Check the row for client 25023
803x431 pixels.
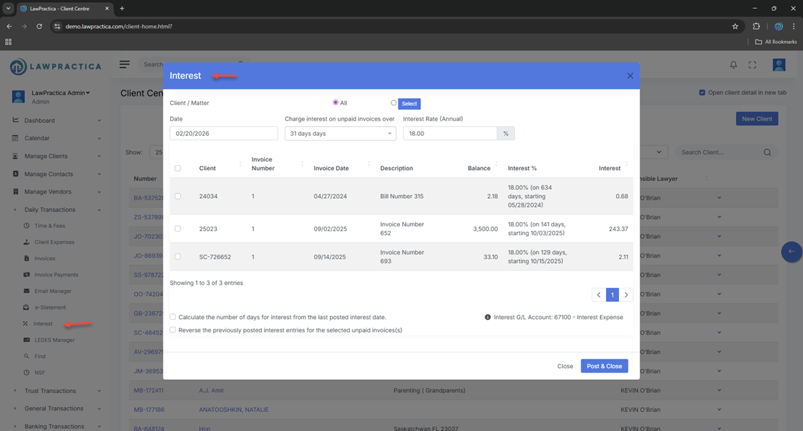point(178,229)
